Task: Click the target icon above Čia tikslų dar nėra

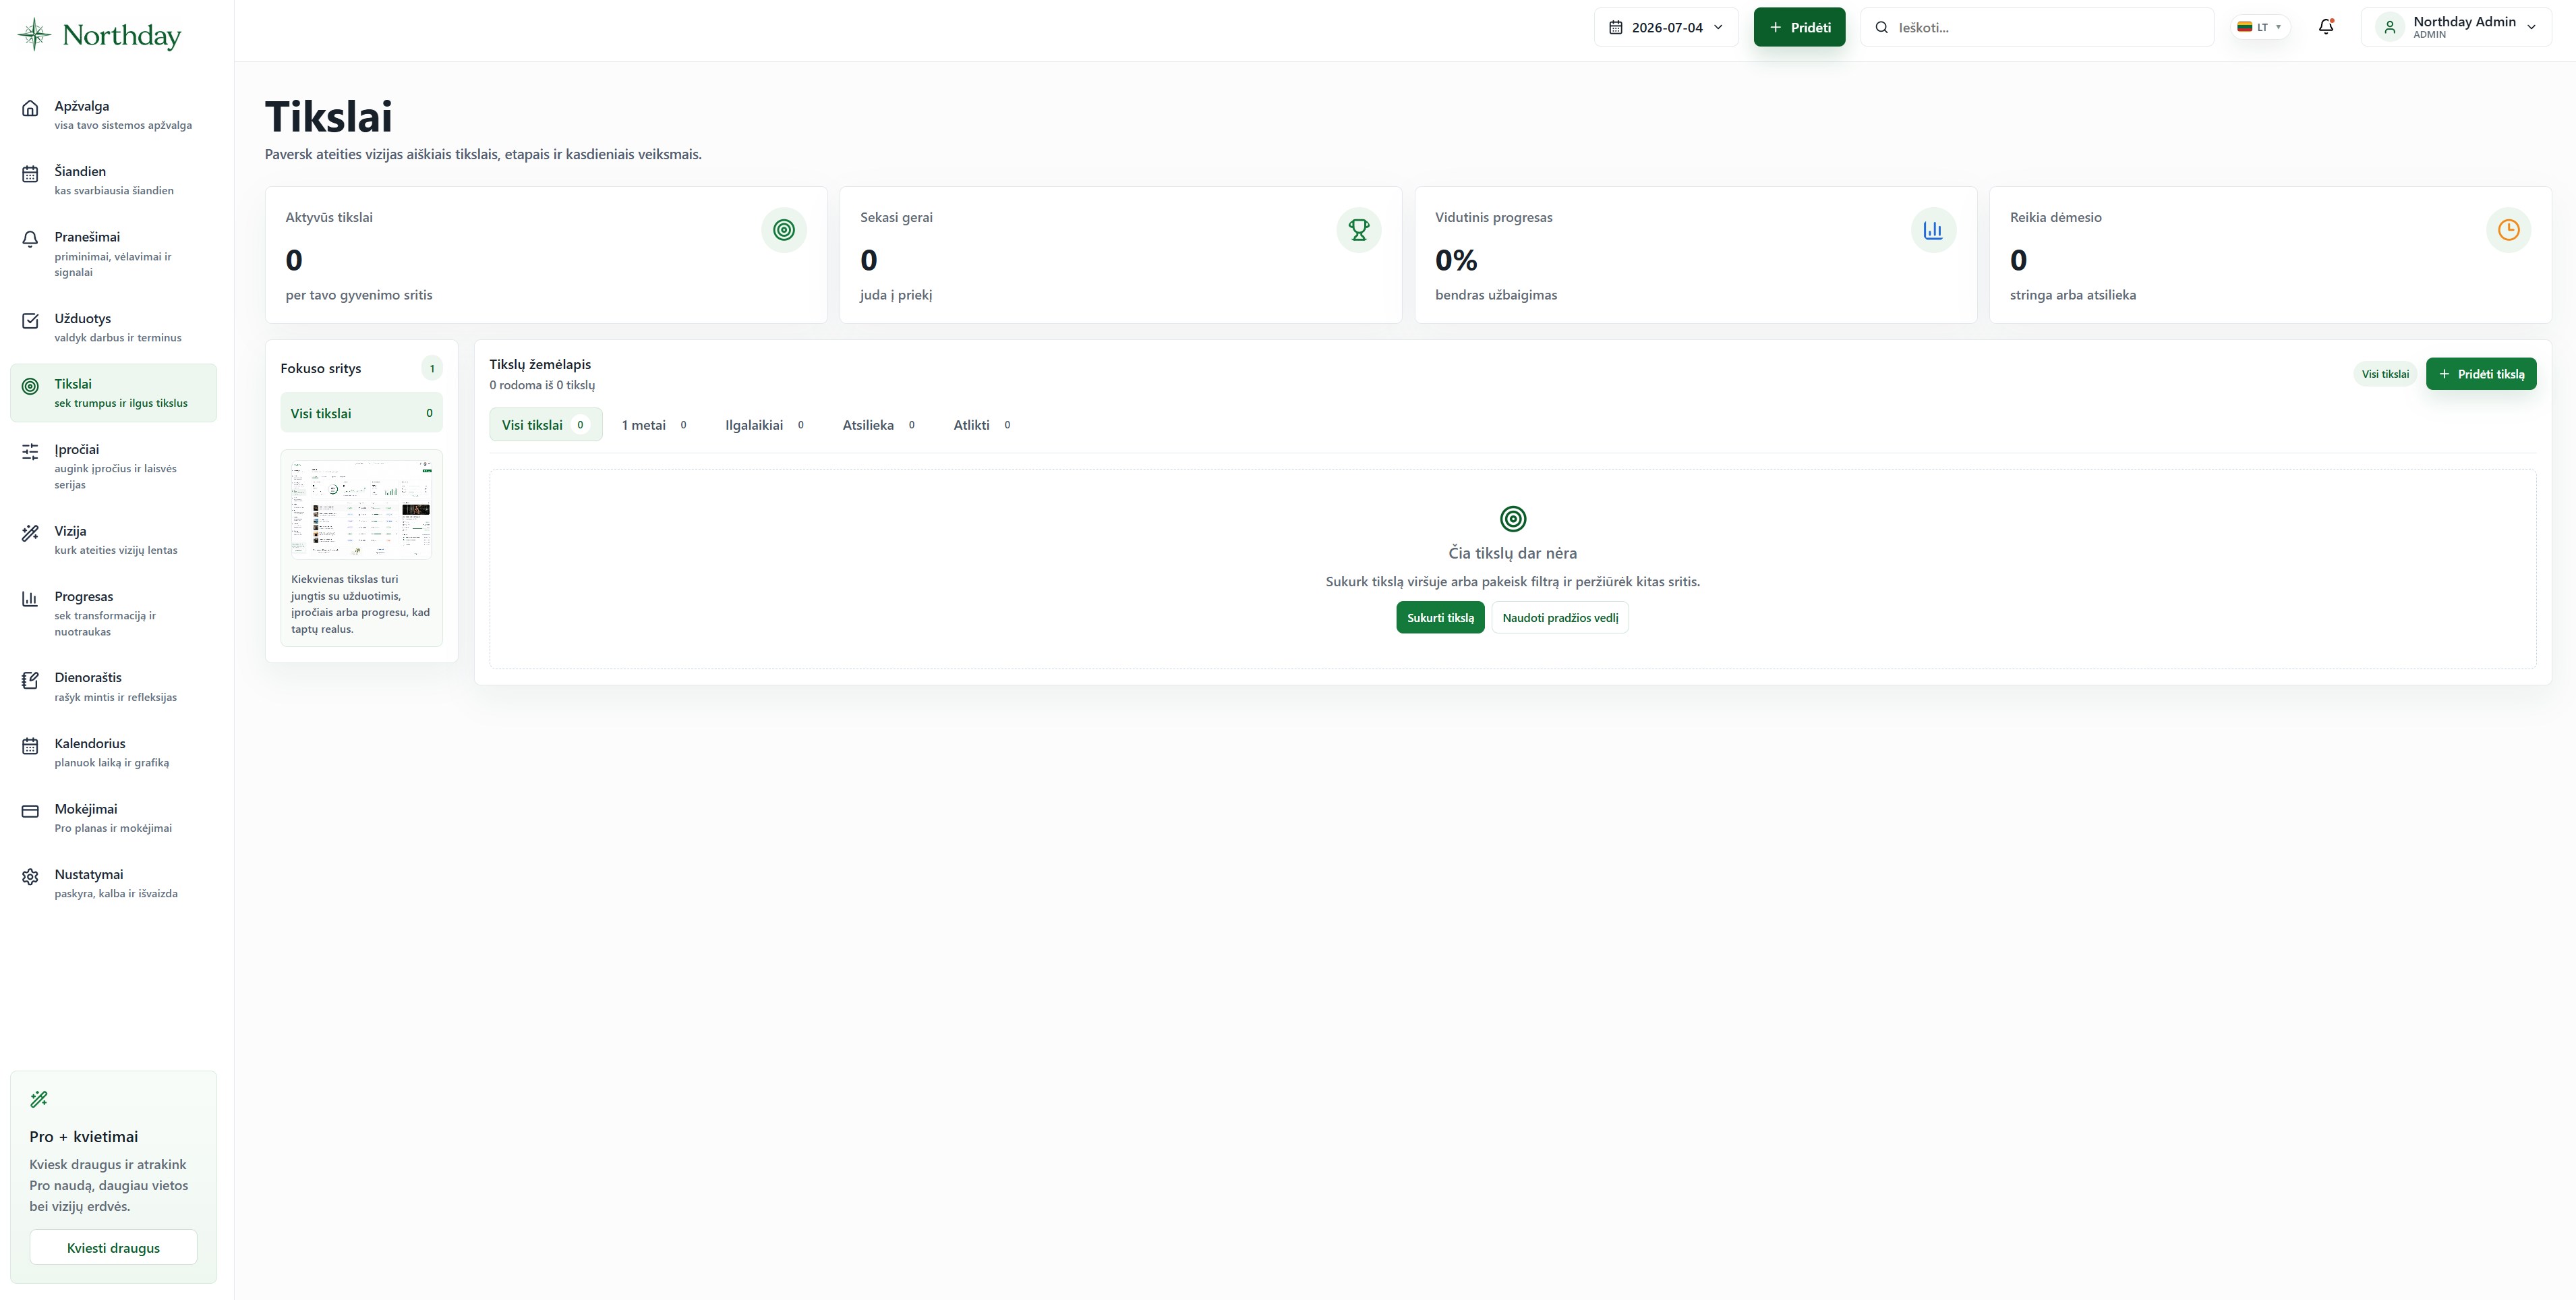Action: [x=1513, y=518]
